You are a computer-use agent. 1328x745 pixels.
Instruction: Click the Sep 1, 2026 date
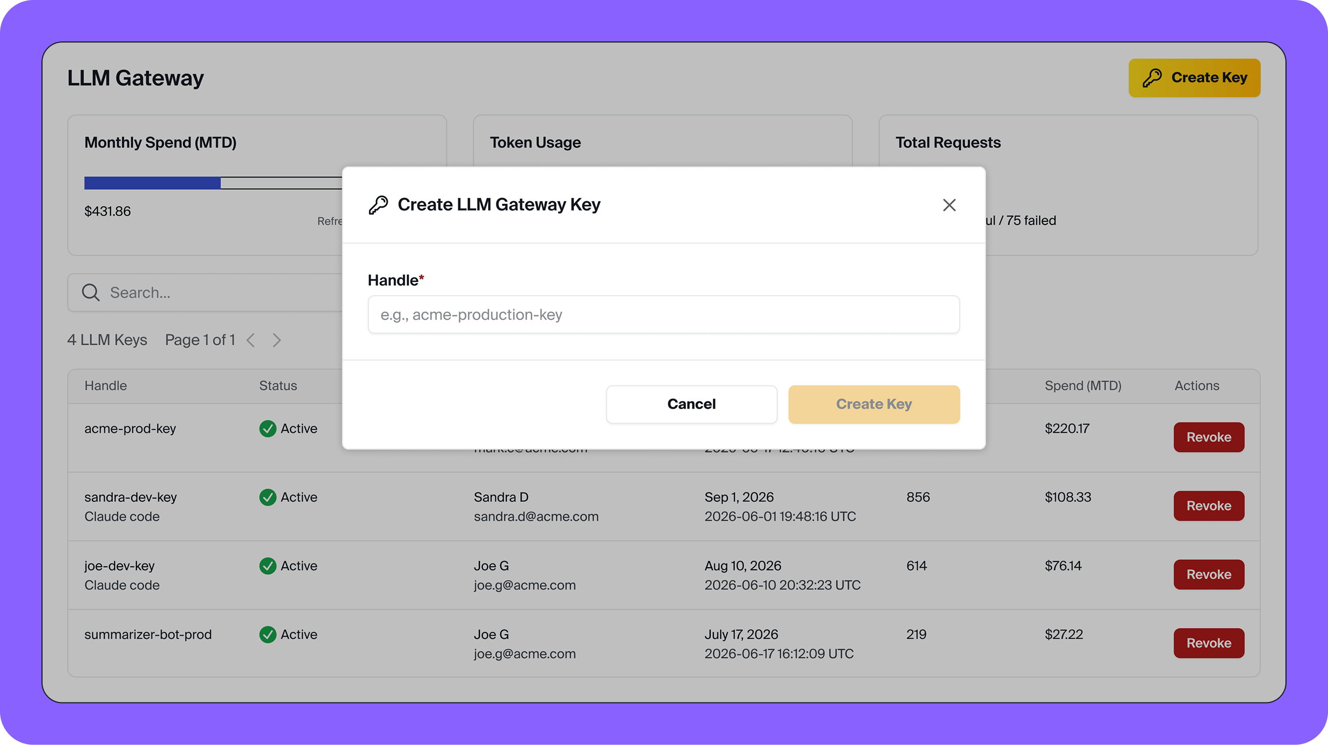click(739, 497)
